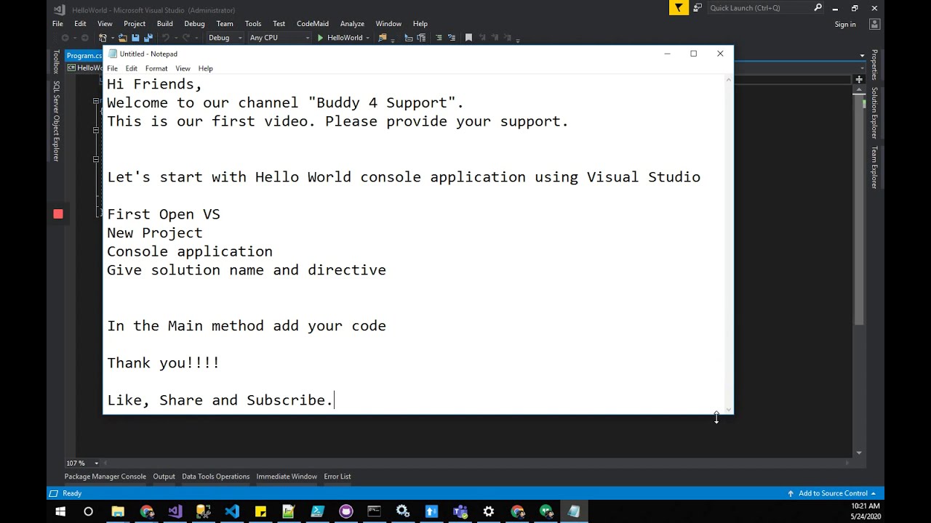Open the Output panel tab
Screen dimensions: 931x523
[x=164, y=477]
